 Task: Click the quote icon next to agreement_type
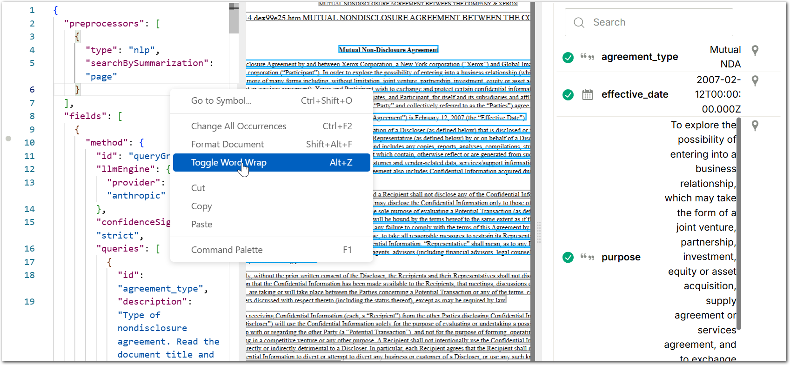pyautogui.click(x=587, y=57)
